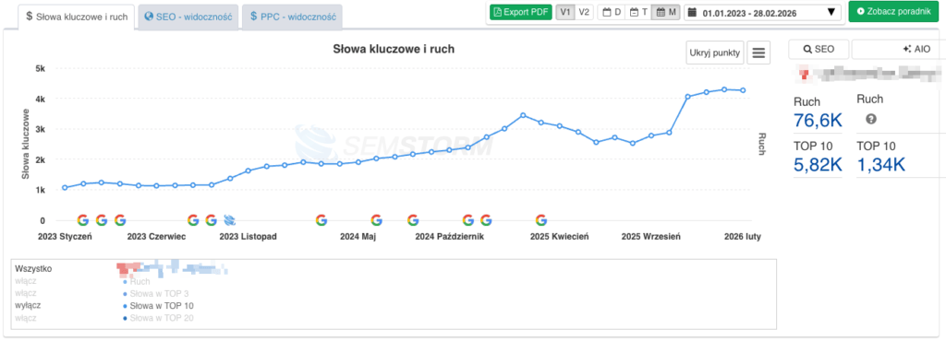
Task: Export the report with Export PDF
Action: 521,12
